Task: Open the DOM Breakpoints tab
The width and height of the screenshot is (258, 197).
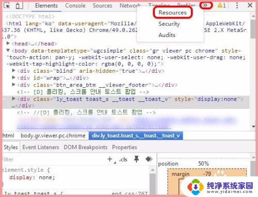Action: click(86, 147)
